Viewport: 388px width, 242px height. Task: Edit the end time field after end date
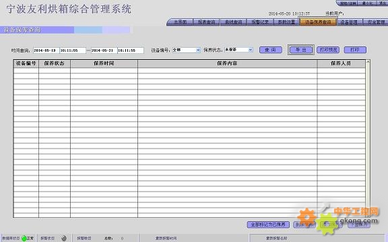[131, 50]
